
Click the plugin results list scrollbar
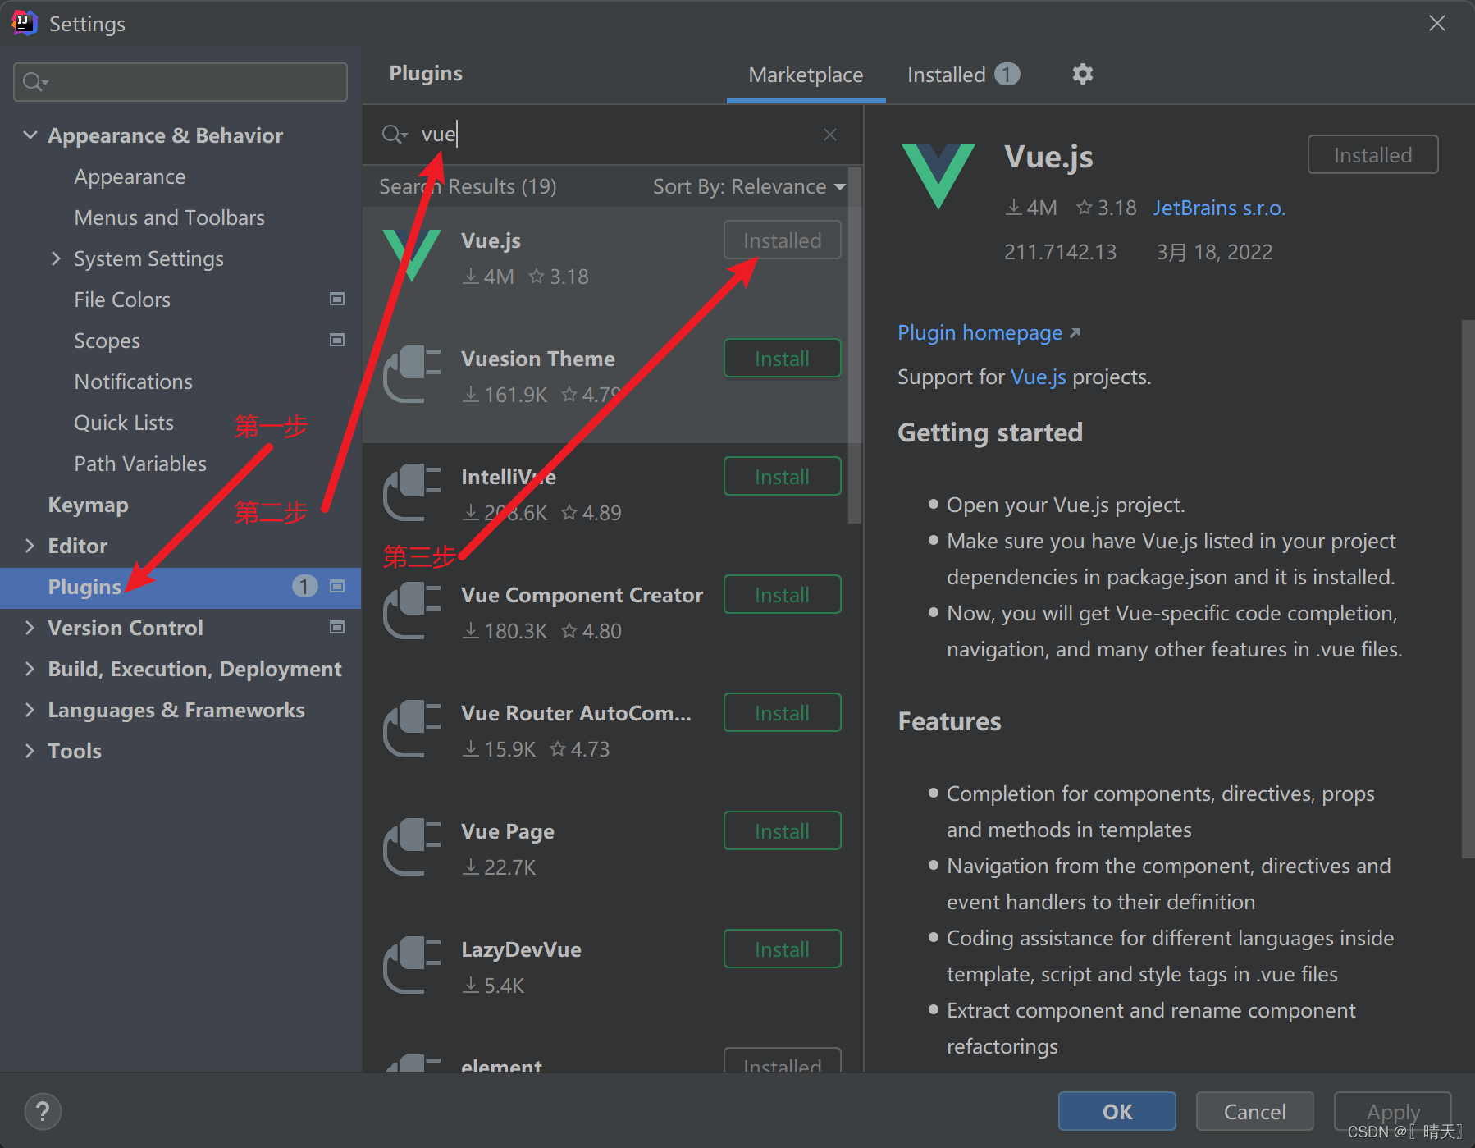855,345
